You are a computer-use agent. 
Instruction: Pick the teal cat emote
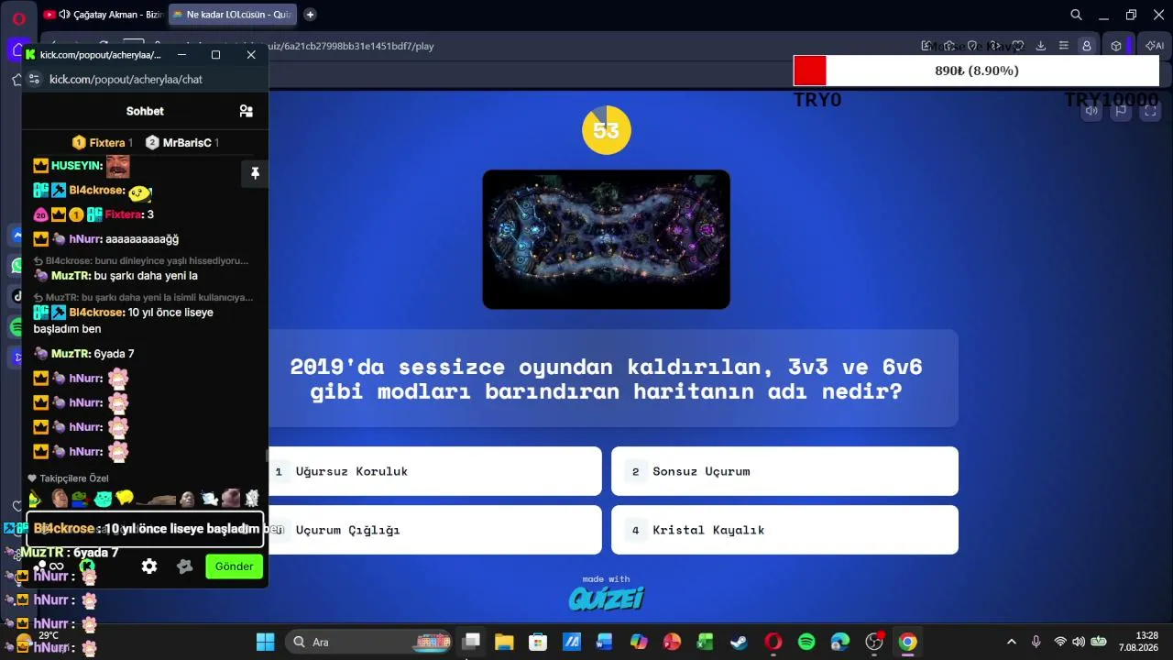coord(103,499)
